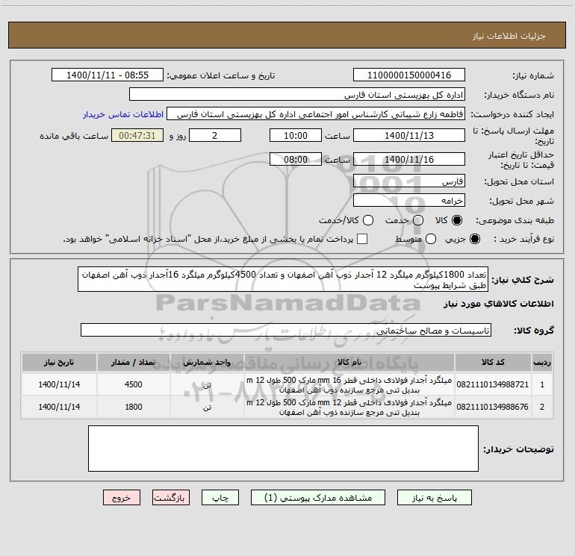Image resolution: width=575 pixels, height=556 pixels.
Task: Click the unit cell تن in row 1
Action: (207, 385)
